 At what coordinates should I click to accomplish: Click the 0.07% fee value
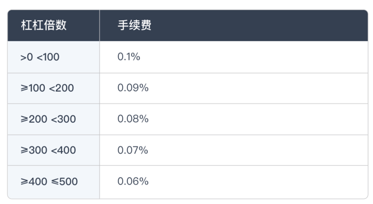(x=133, y=150)
